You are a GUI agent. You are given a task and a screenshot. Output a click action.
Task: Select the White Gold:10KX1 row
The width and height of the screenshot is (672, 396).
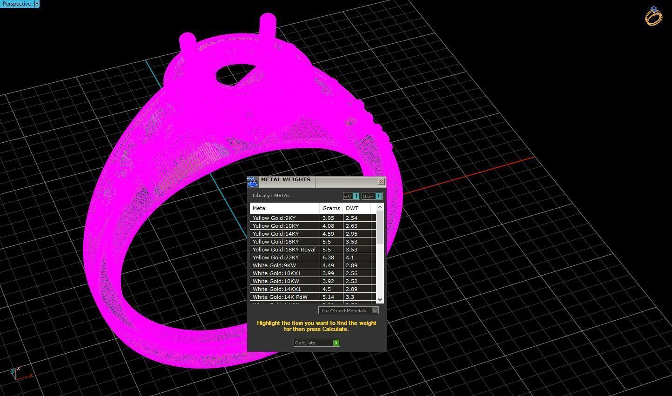coord(313,273)
